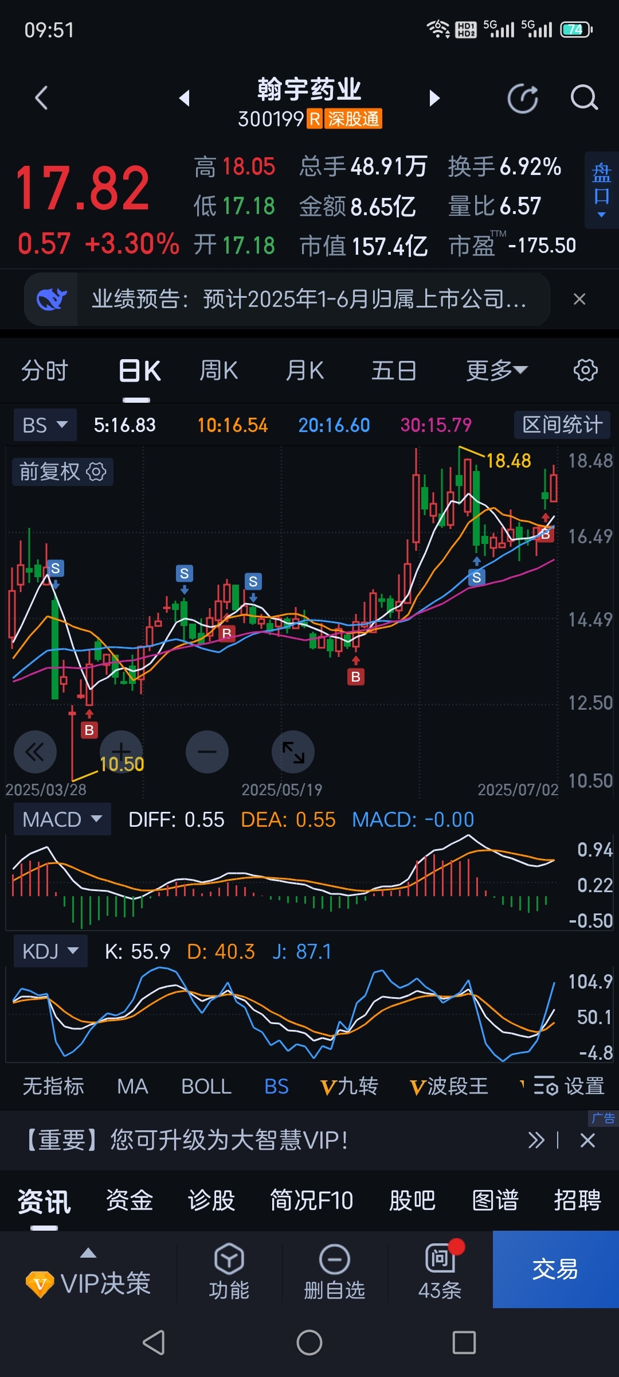Tap the J: 87.1 KDJ value
The width and height of the screenshot is (619, 1377).
click(302, 952)
